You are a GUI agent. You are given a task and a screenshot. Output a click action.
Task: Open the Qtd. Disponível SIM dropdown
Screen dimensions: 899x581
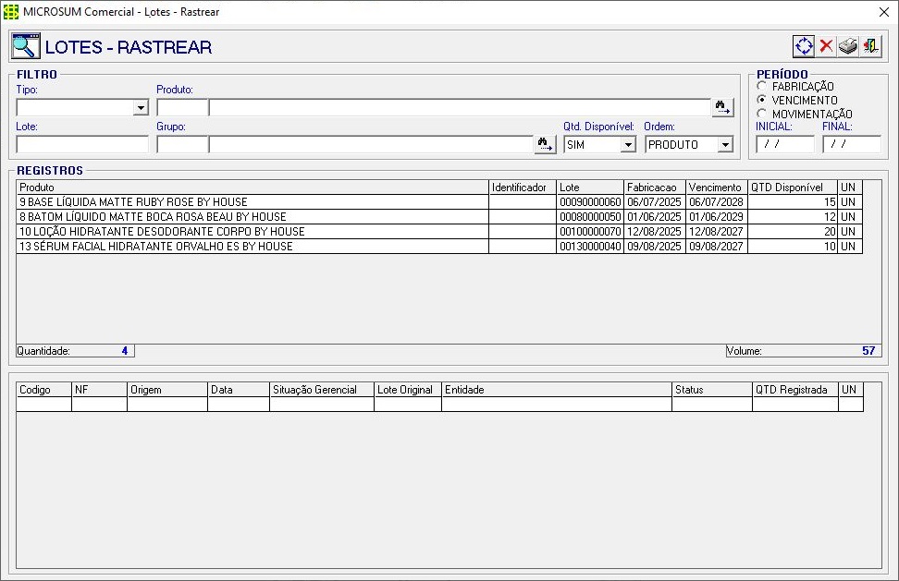click(628, 145)
